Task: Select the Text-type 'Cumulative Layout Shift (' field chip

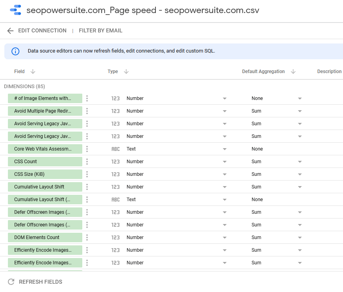Action: 45,200
